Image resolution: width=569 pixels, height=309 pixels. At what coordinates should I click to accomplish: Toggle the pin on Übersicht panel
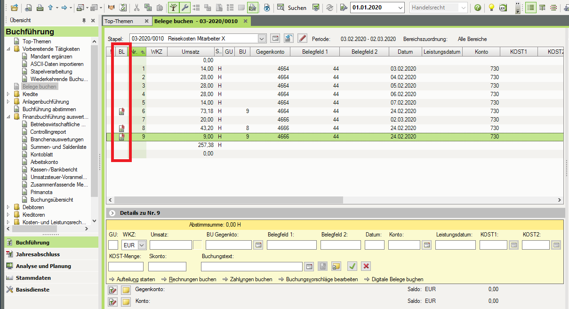[84, 21]
